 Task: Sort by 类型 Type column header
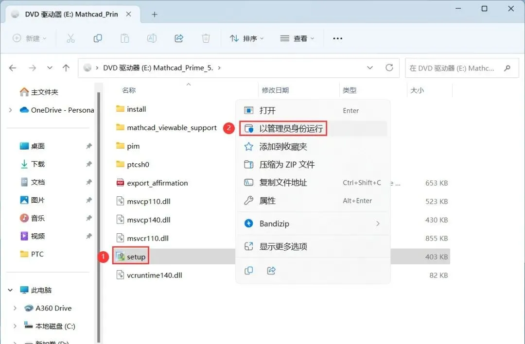(350, 90)
